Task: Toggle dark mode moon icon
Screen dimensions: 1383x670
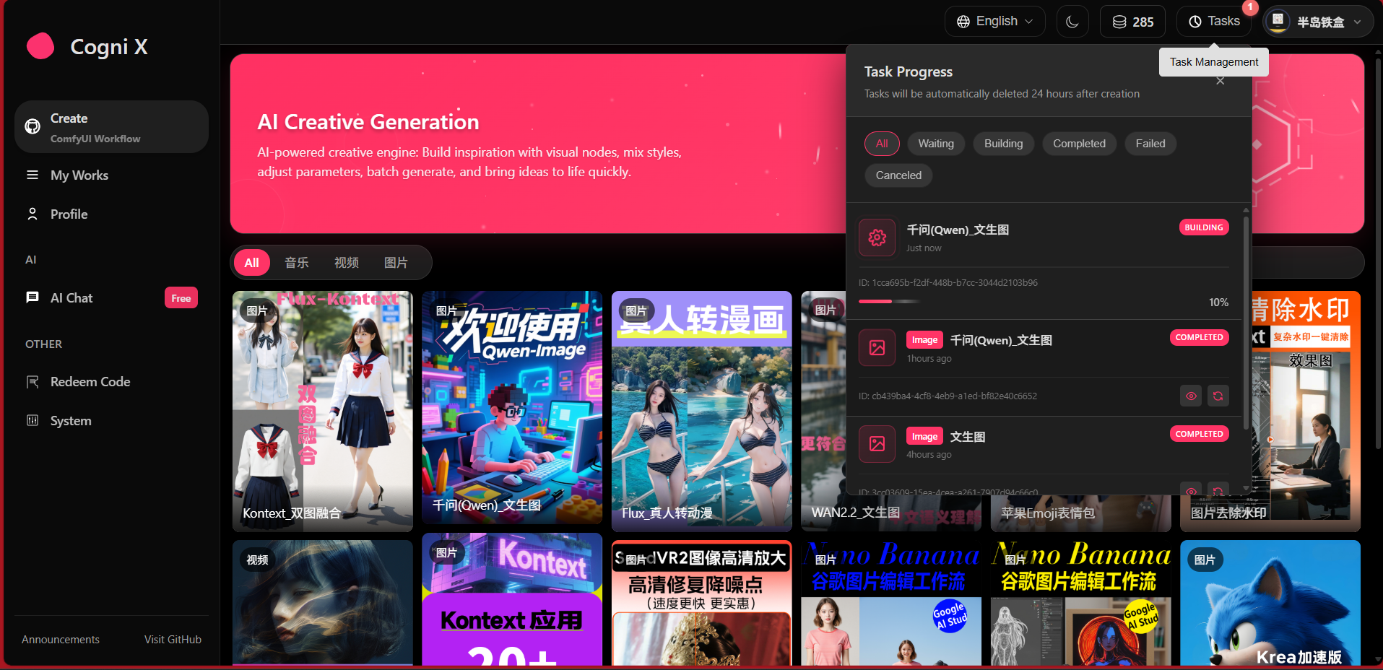Action: coord(1072,22)
